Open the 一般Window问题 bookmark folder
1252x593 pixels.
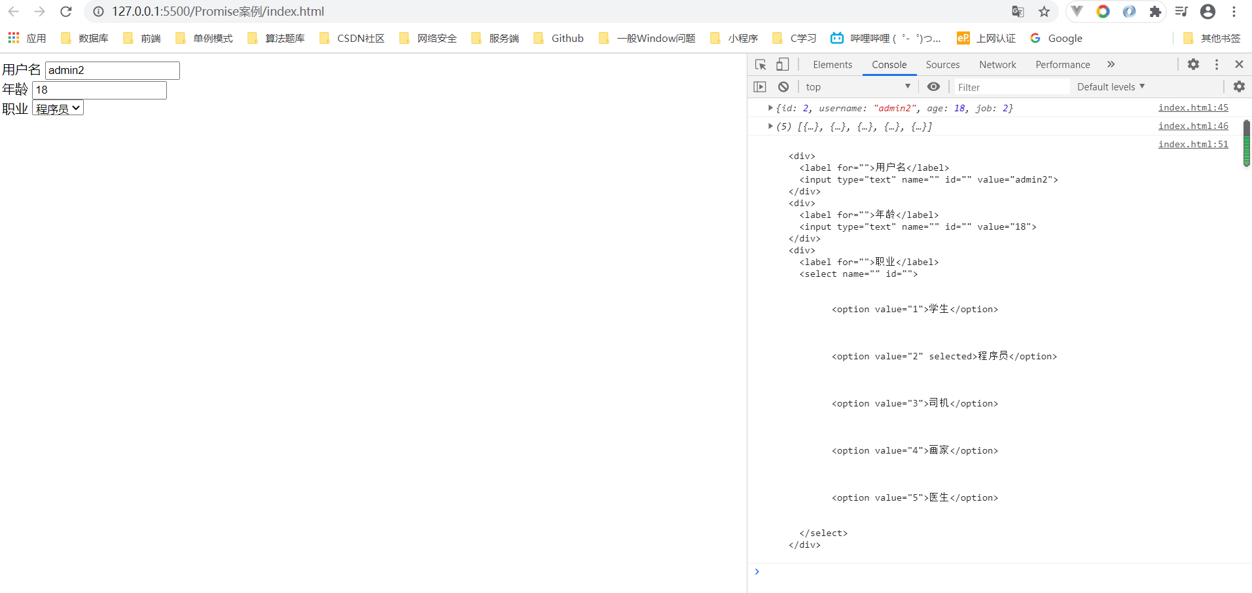click(647, 38)
